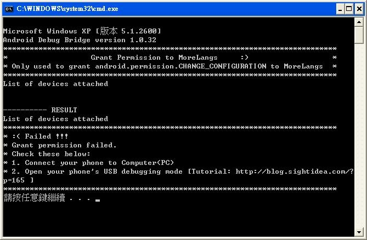Image resolution: width=367 pixels, height=240 pixels.
Task: Click the android.permission.CHANGE_CONFIGURATION text
Action: [180, 66]
